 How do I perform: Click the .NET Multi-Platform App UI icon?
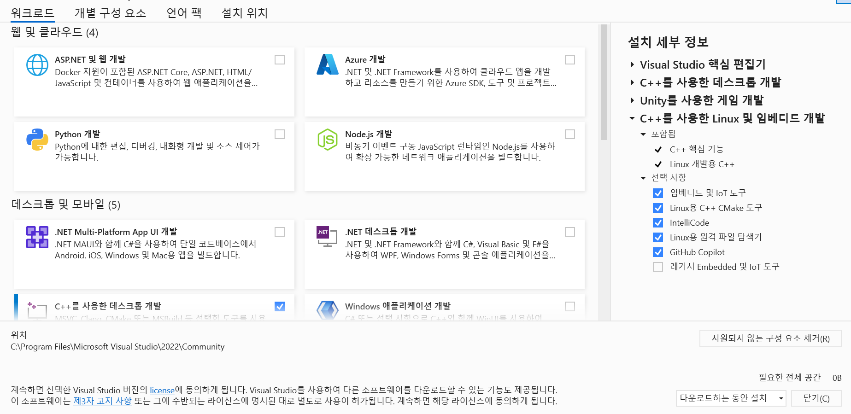37,237
